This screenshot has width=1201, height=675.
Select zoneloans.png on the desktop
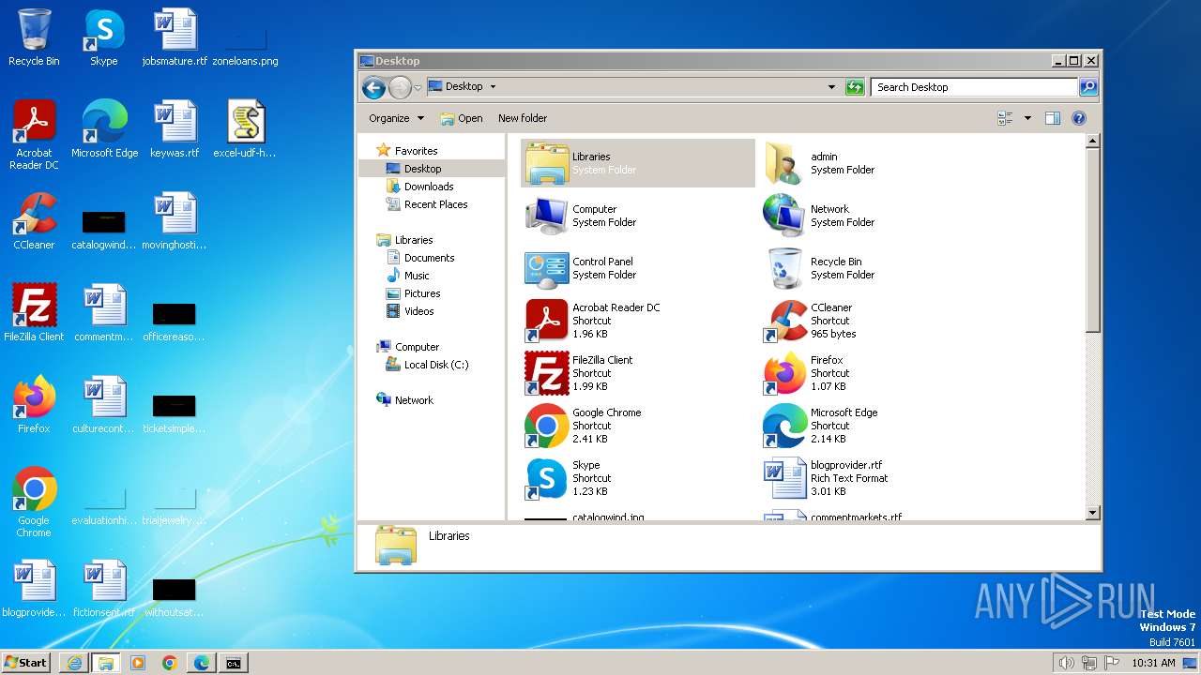coord(246,45)
